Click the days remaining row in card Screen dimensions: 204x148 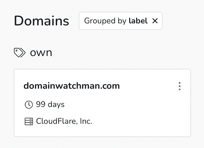45,105
